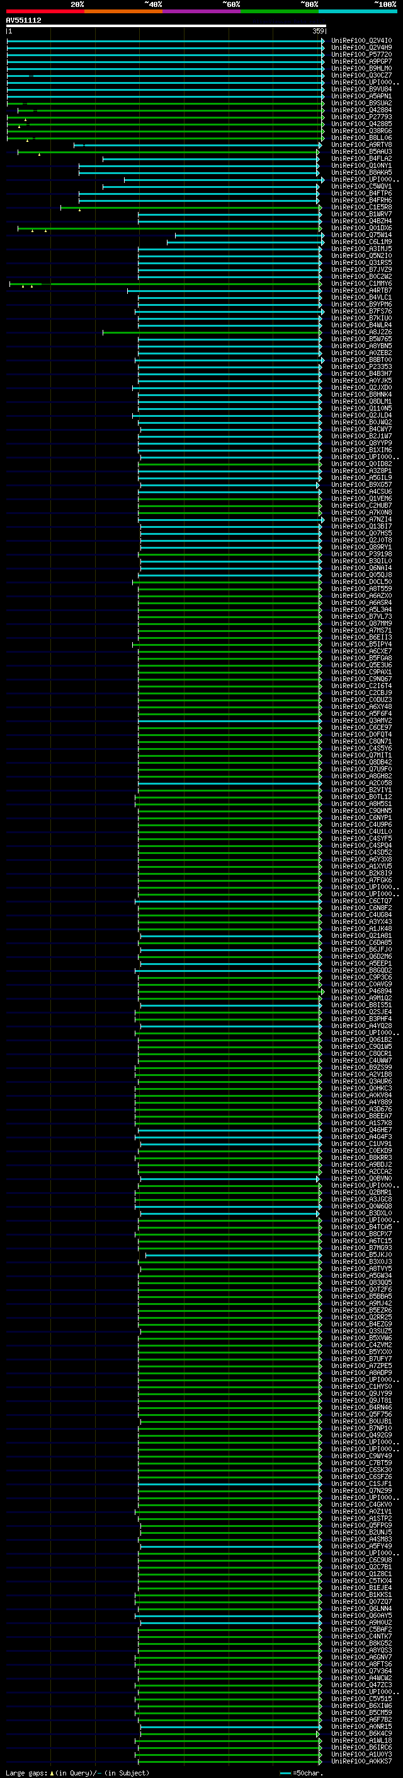Click the white query sequence bar

point(166,26)
